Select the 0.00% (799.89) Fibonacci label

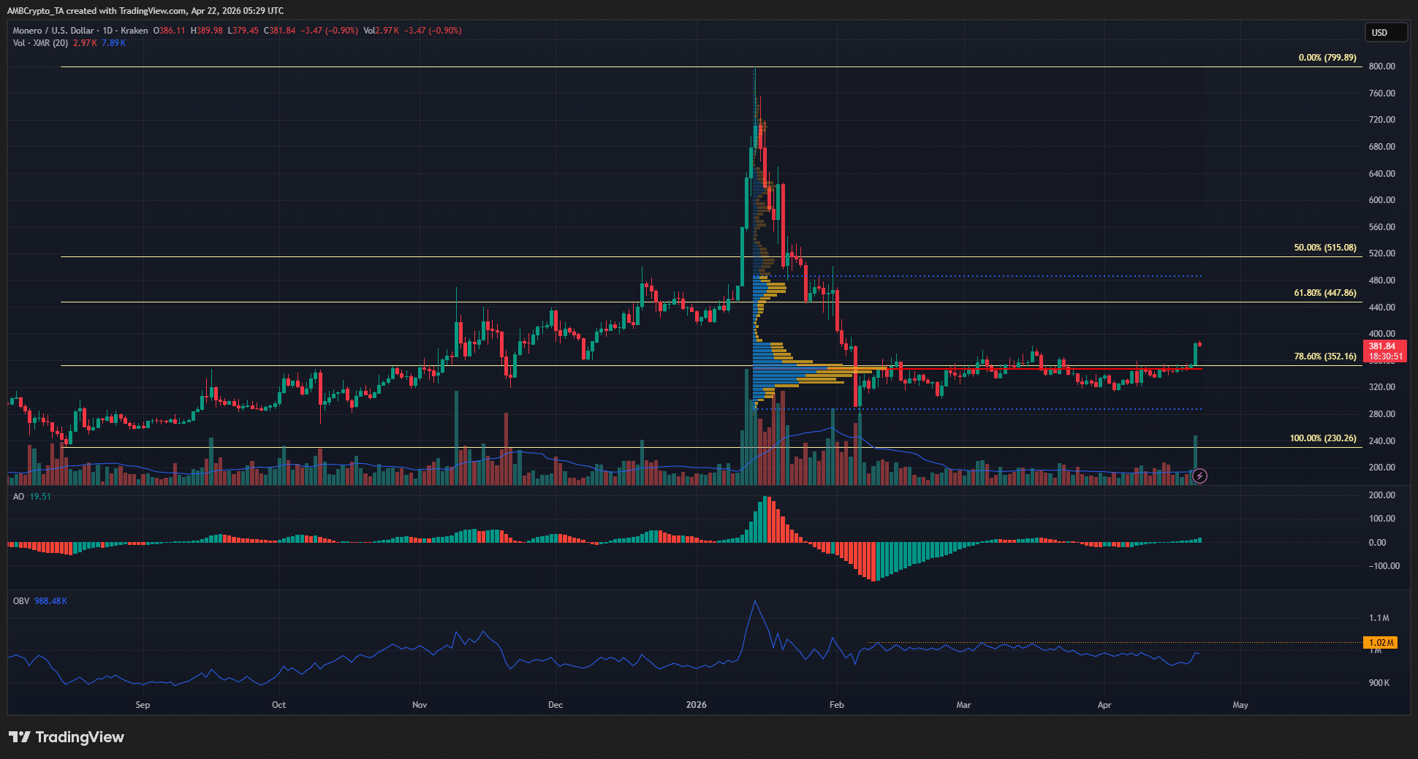pos(1327,58)
